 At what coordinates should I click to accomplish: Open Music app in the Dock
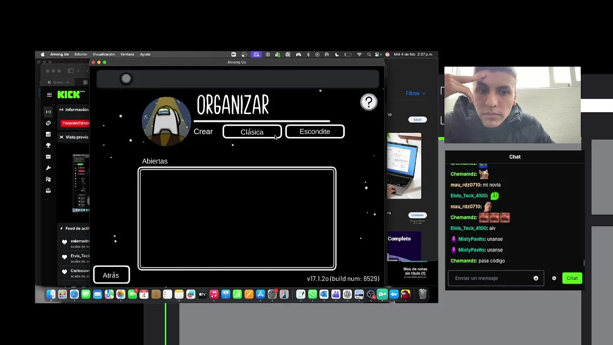214,294
